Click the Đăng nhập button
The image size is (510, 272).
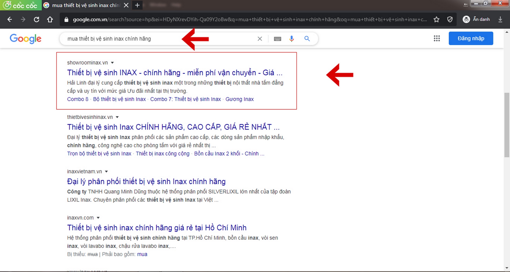(x=471, y=38)
